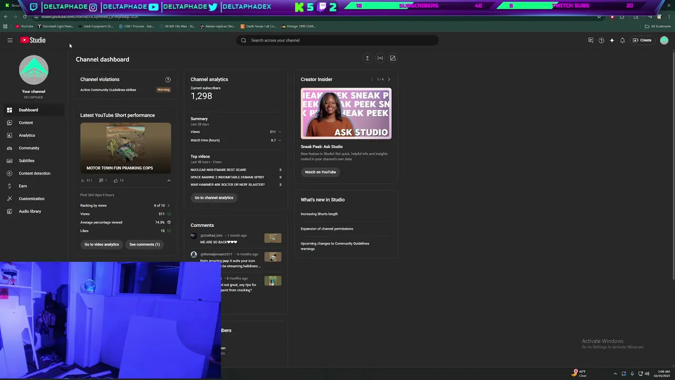This screenshot has height=380, width=675.
Task: Click the Create button
Action: tap(642, 40)
